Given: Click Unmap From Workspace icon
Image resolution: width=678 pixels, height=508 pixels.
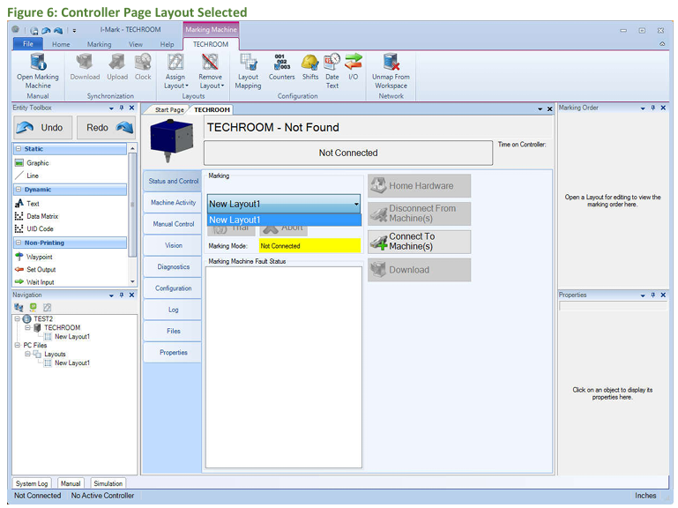Looking at the screenshot, I should (391, 63).
